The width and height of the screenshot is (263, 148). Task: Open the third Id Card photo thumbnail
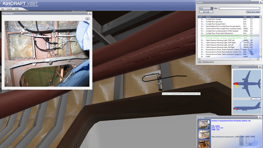click(x=204, y=144)
